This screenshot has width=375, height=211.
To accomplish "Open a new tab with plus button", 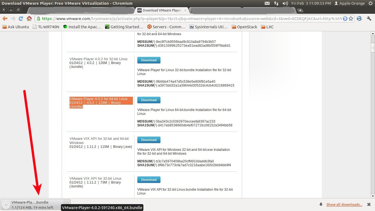I will tap(300, 10).
